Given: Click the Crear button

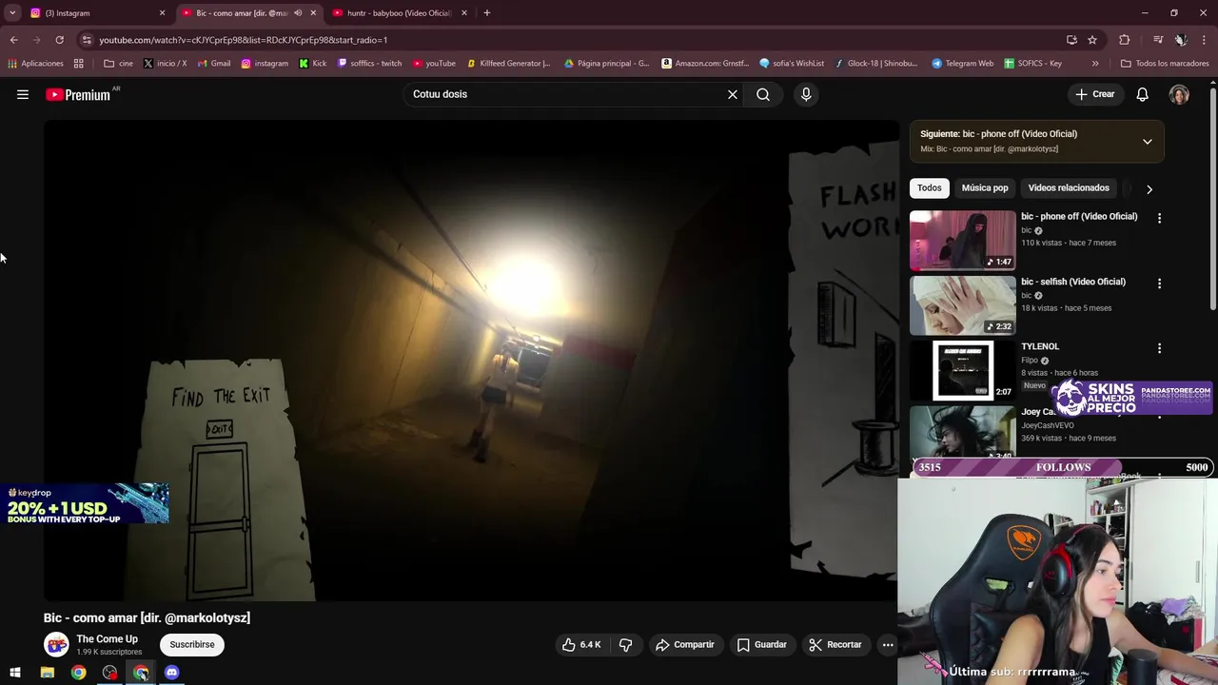Looking at the screenshot, I should [1094, 94].
